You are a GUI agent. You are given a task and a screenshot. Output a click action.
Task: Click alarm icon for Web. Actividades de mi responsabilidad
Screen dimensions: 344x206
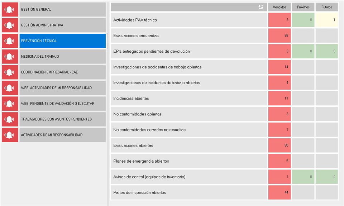(10, 88)
